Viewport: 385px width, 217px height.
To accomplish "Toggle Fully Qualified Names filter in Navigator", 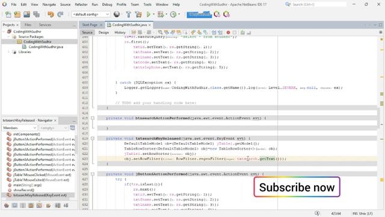I will 48,206.
